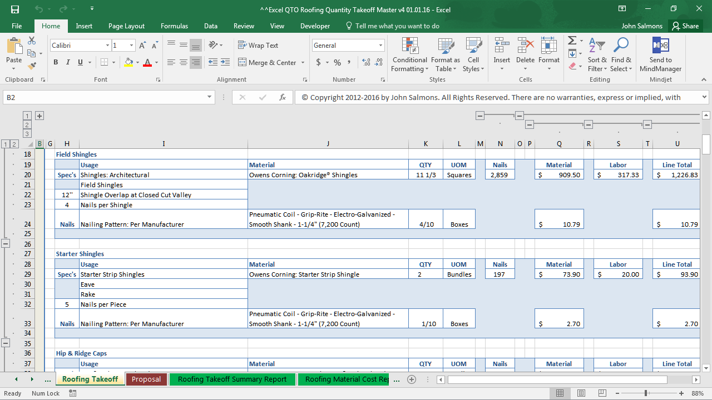Open Sort & Filter options
The height and width of the screenshot is (400, 712).
[597, 54]
